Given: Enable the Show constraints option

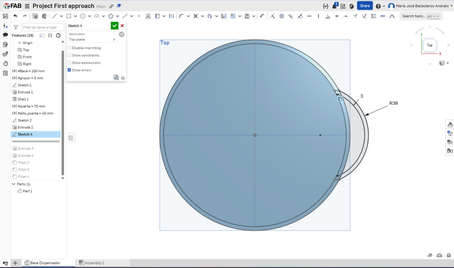Looking at the screenshot, I should 69,55.
